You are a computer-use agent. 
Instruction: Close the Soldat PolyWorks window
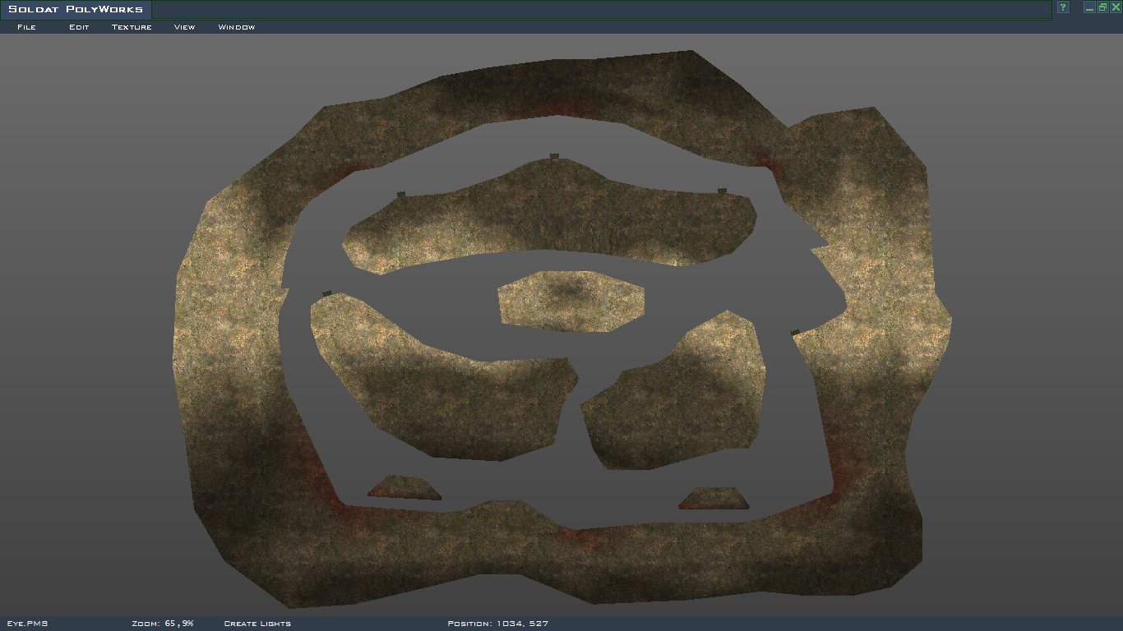1116,7
